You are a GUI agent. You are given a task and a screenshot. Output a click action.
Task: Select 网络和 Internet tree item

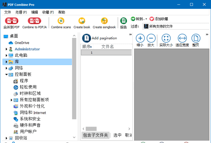(x=33, y=112)
